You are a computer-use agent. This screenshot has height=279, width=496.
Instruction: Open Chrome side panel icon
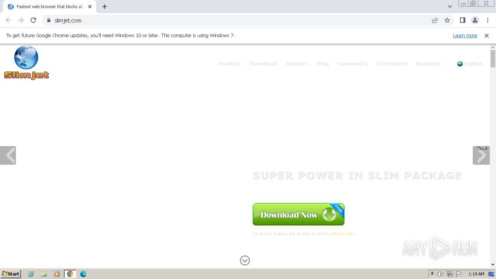coord(463,20)
